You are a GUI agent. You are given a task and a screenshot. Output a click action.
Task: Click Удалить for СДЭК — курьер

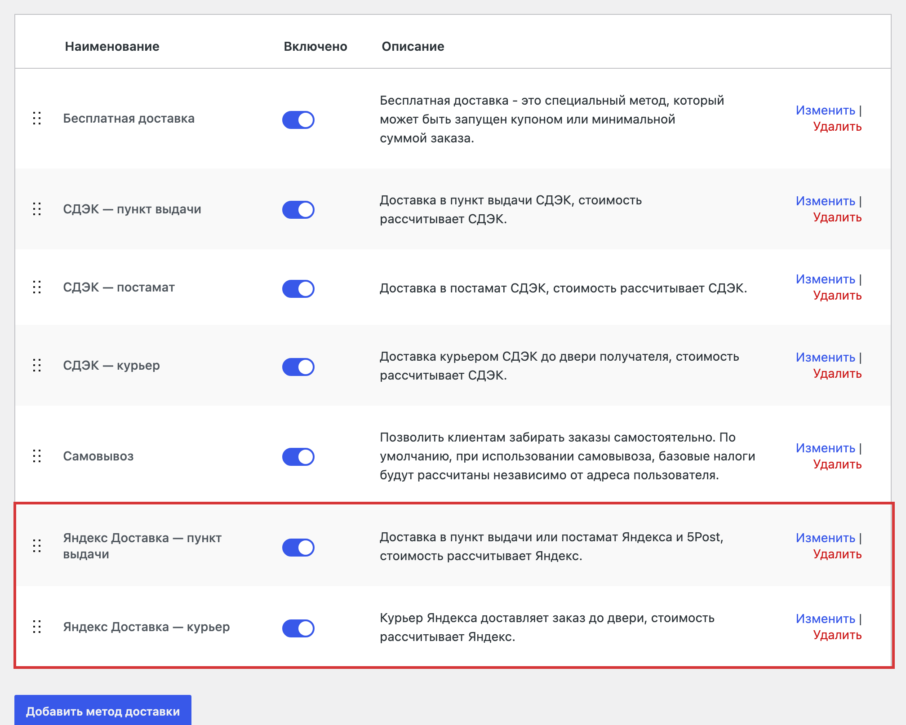837,374
